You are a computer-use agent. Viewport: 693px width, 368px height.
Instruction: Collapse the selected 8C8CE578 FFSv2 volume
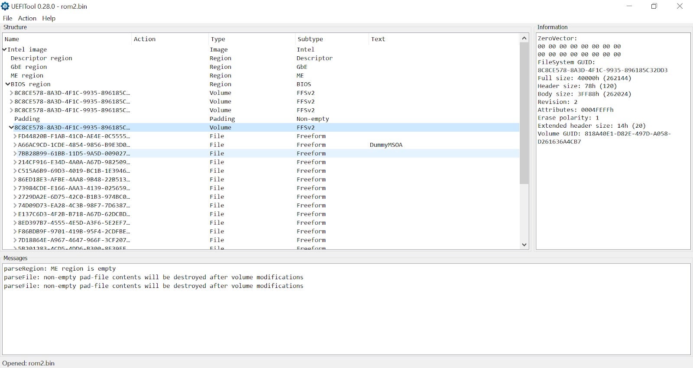[11, 128]
